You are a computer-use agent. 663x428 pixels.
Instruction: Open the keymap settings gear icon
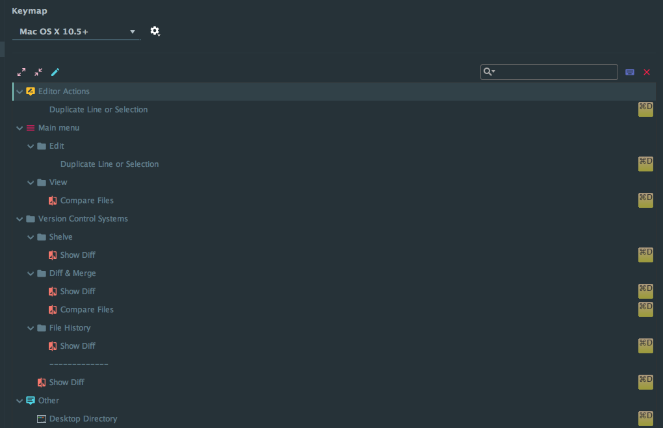tap(155, 31)
